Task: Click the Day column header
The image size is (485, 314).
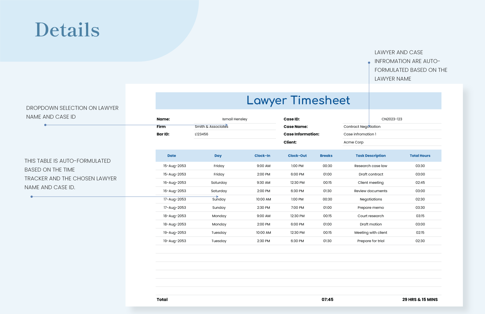Action: click(x=218, y=156)
